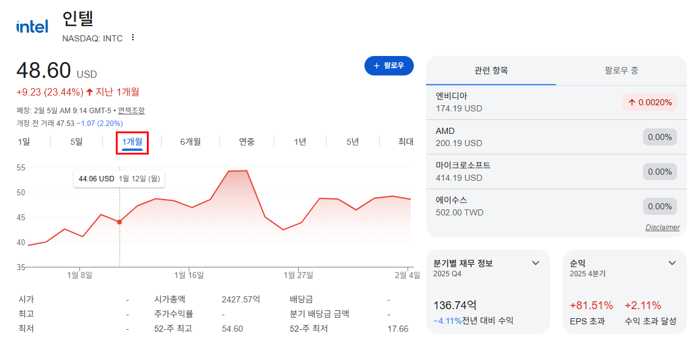Image resolution: width=696 pixels, height=342 pixels.
Task: Select the 연중 time range tab
Action: point(247,142)
